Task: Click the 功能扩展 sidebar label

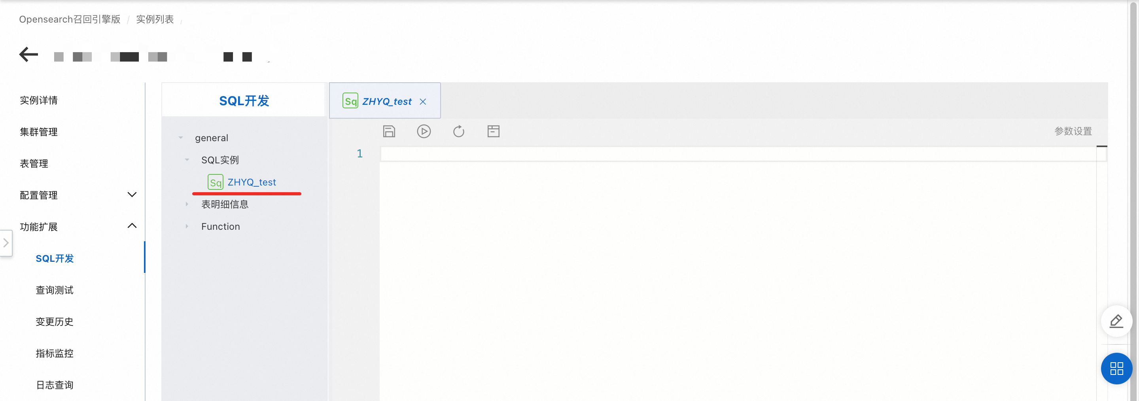Action: tap(39, 227)
